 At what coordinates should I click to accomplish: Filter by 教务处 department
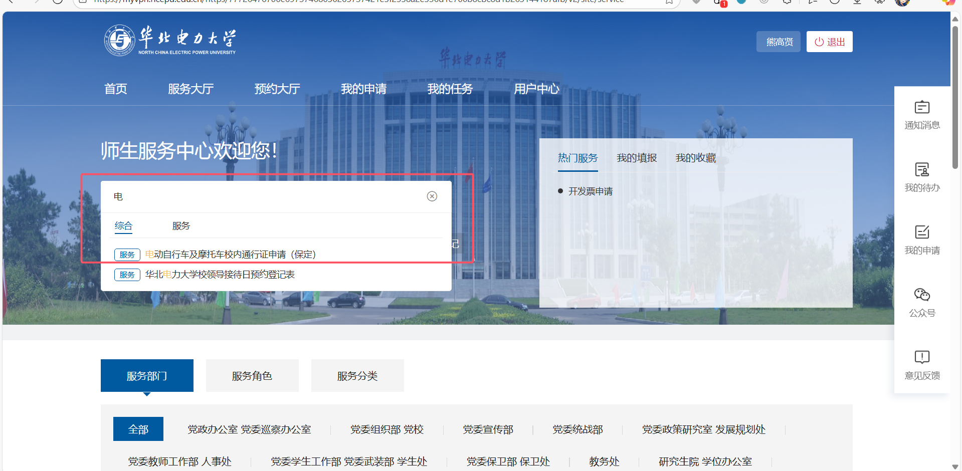pyautogui.click(x=604, y=461)
